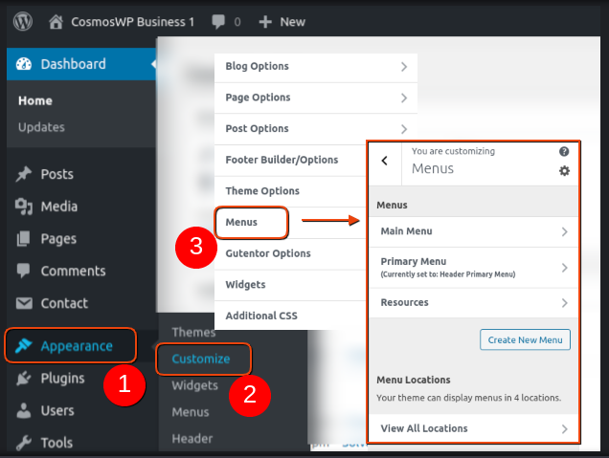This screenshot has height=458, width=609.
Task: Expand the Main Menu chevron
Action: tap(564, 232)
